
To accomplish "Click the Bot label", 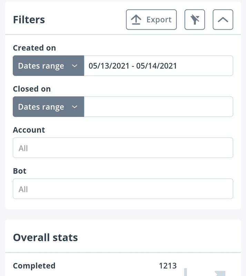I will coord(20,171).
